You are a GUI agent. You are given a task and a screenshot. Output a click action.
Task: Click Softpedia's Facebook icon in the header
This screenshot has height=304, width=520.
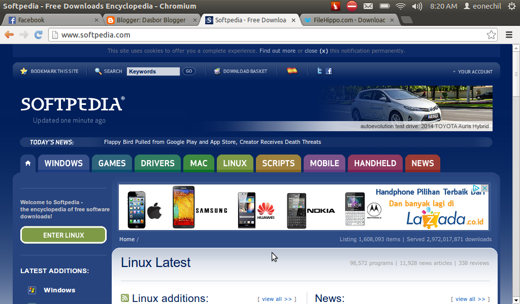pos(329,71)
